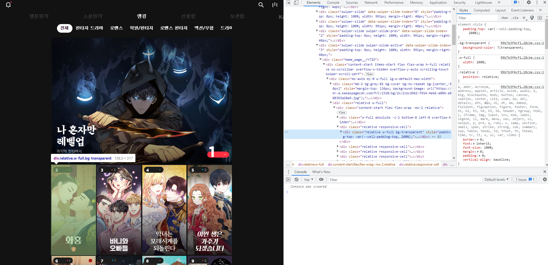Collapse the swiper-slide-active node
Viewport: 548px width, 265px height.
coord(317,45)
